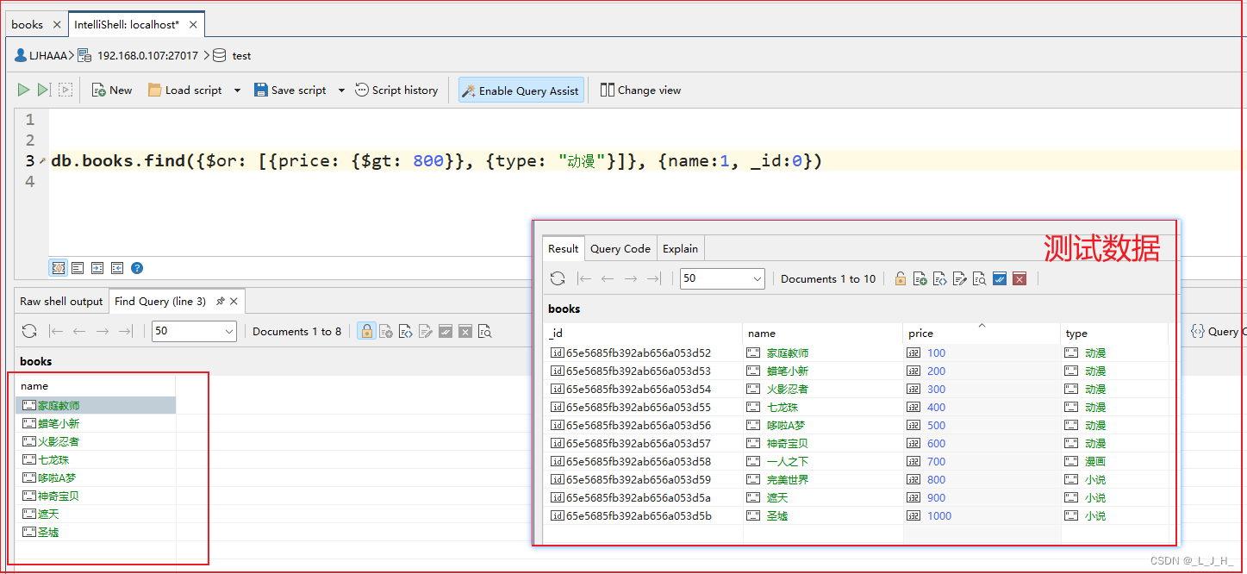The image size is (1247, 574).
Task: Refresh the Find Query results
Action: (29, 331)
